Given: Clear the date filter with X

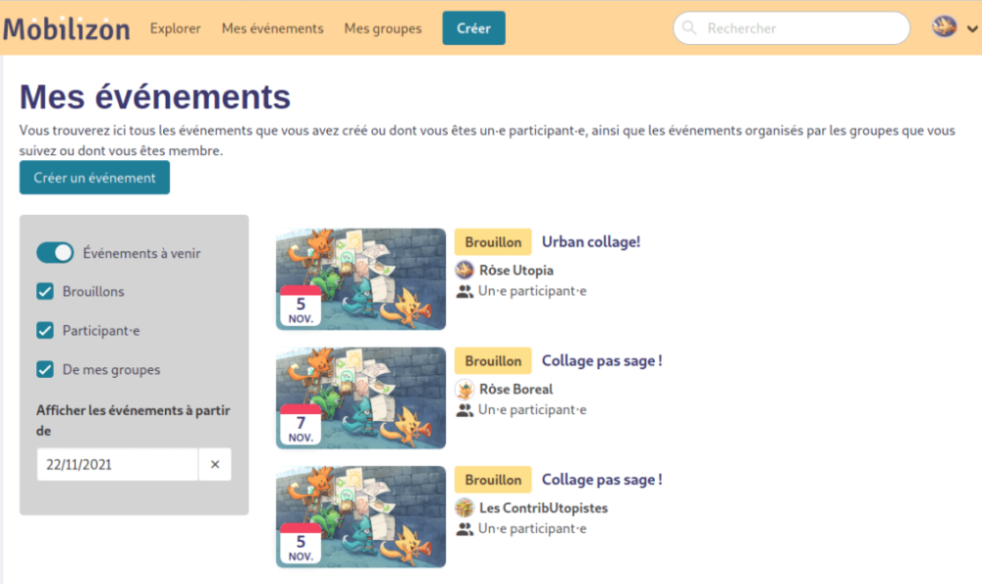Looking at the screenshot, I should [215, 464].
